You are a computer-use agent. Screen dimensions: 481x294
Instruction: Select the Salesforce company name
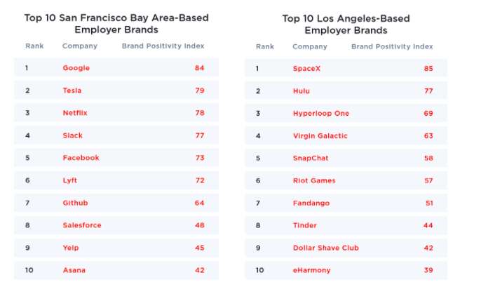pos(82,225)
